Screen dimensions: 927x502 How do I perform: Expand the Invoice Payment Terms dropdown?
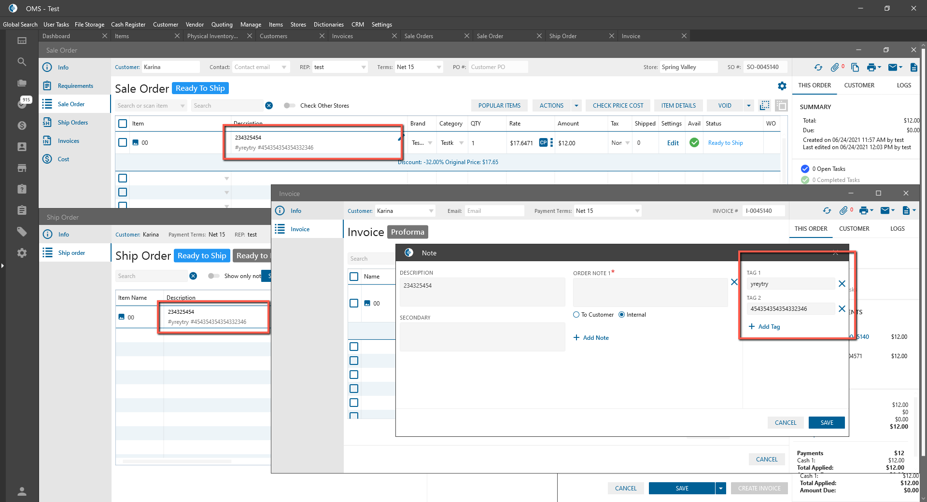click(637, 211)
